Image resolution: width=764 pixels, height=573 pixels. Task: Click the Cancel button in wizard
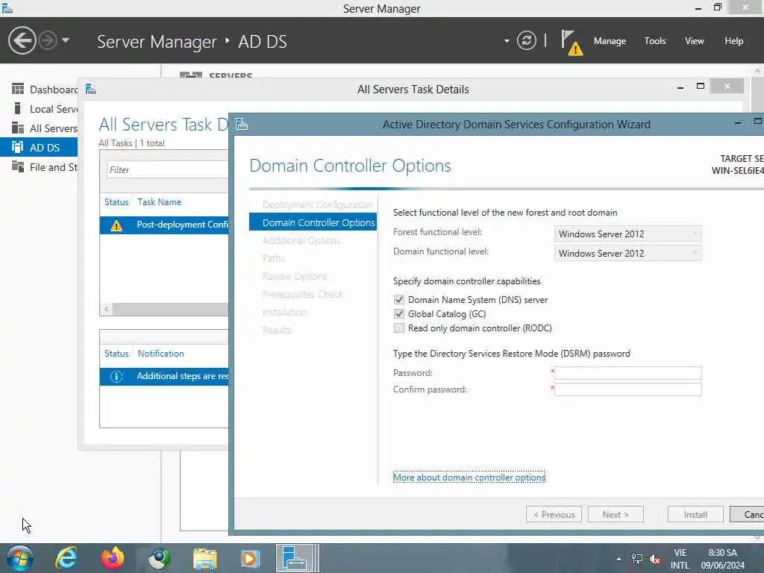(748, 515)
